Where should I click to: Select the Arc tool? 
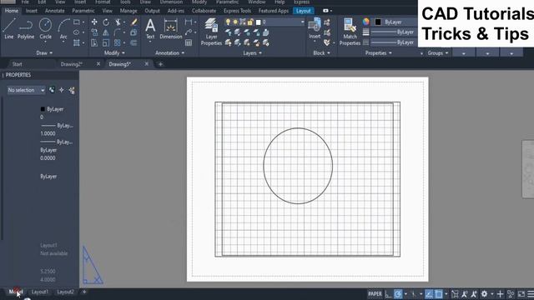point(63,28)
